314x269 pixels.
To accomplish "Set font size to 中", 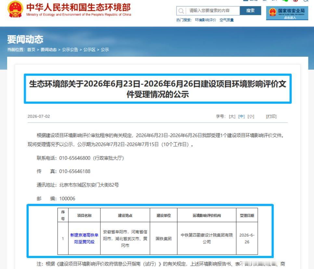I will (x=242, y=116).
